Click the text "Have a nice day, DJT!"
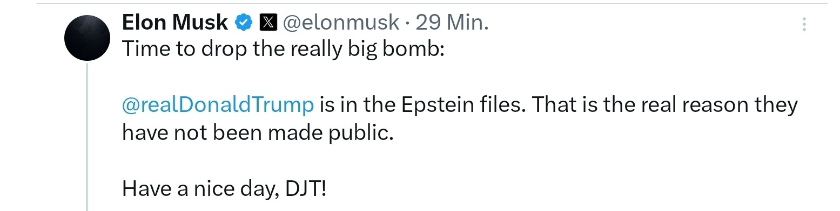This screenshot has width=840, height=211. click(x=224, y=188)
